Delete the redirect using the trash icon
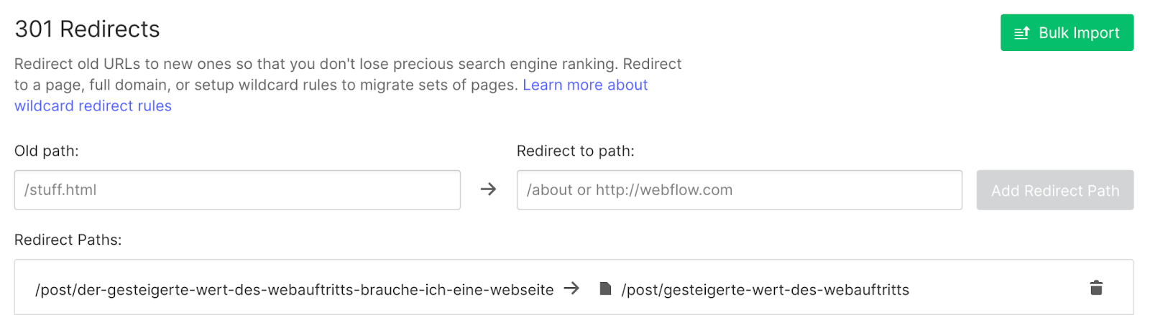This screenshot has width=1150, height=315. point(1095,288)
